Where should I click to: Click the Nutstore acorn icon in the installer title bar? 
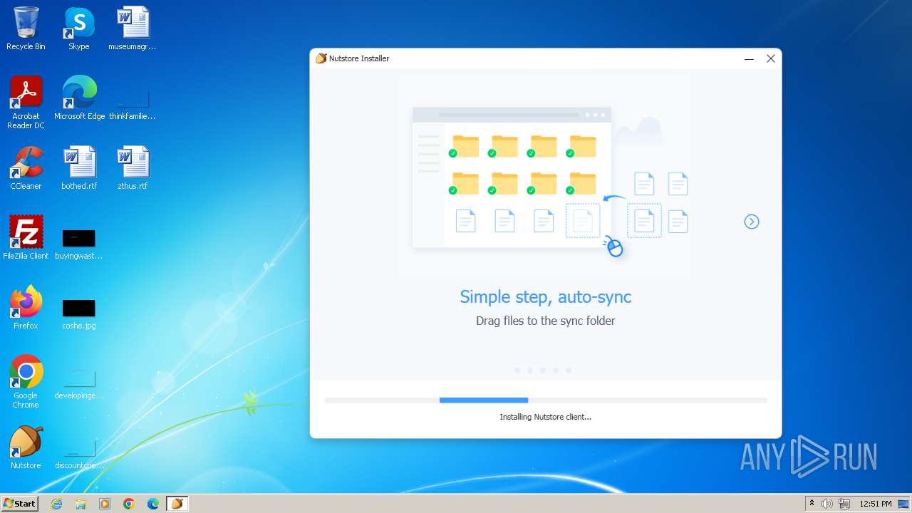321,58
